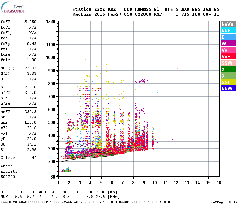
Task: Select the E blue legend swatch
Action: pyautogui.click(x=228, y=37)
